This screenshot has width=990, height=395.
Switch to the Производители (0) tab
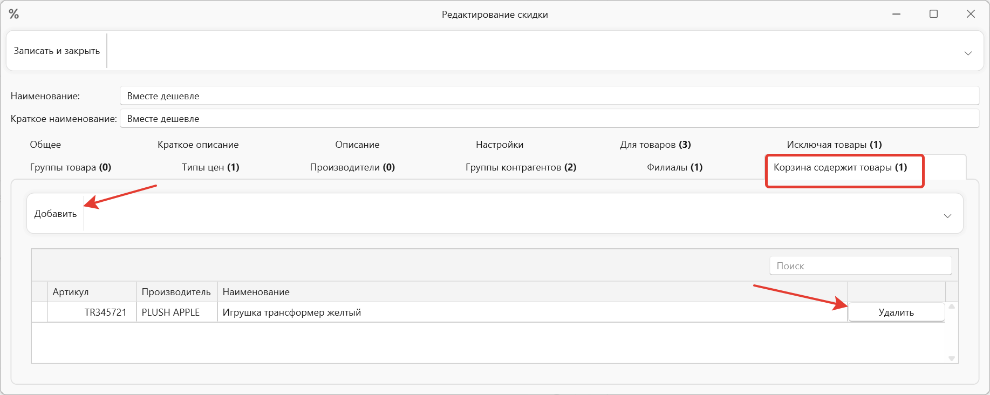352,167
